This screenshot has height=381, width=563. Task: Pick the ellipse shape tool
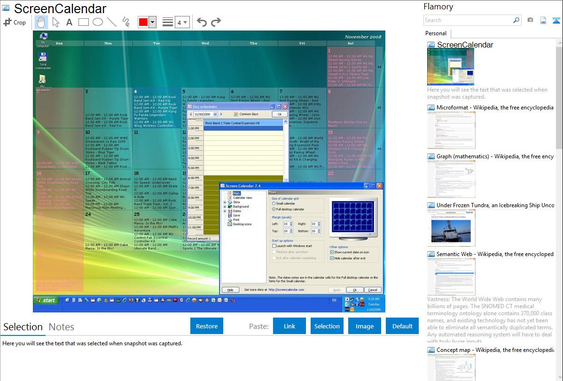[97, 22]
